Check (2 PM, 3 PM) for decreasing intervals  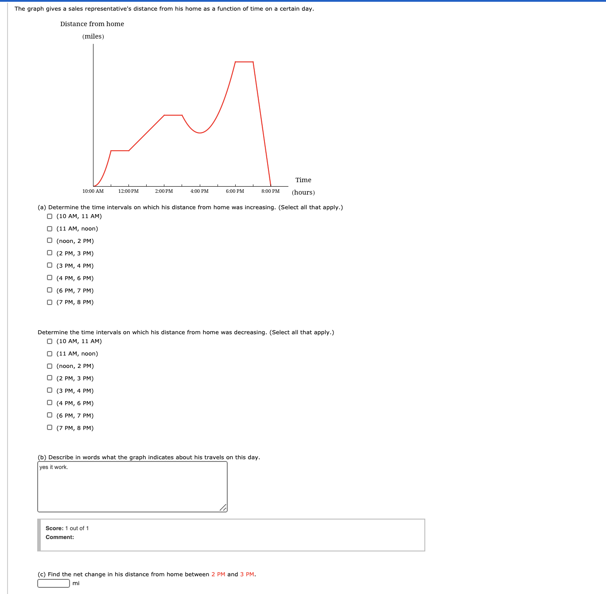coord(49,378)
